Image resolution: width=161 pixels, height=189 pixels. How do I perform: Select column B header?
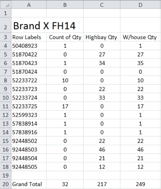pos(65,5)
